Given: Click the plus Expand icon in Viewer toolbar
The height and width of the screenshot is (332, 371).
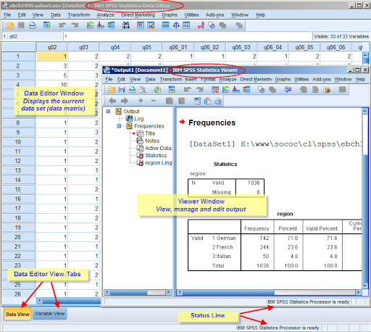Looking at the screenshot, I should (141, 101).
